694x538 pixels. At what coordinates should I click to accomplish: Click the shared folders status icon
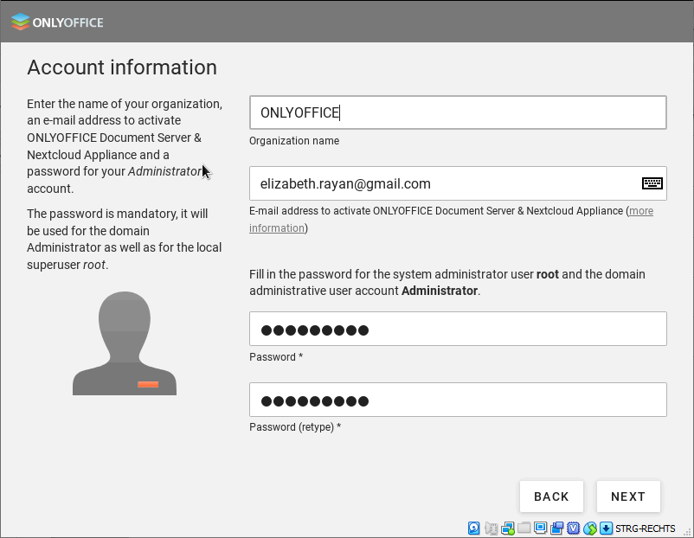[524, 528]
